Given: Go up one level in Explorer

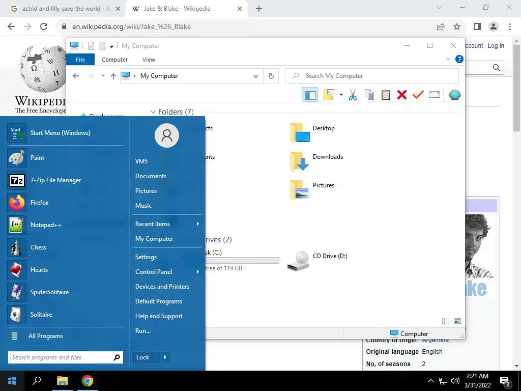Looking at the screenshot, I should [113, 76].
